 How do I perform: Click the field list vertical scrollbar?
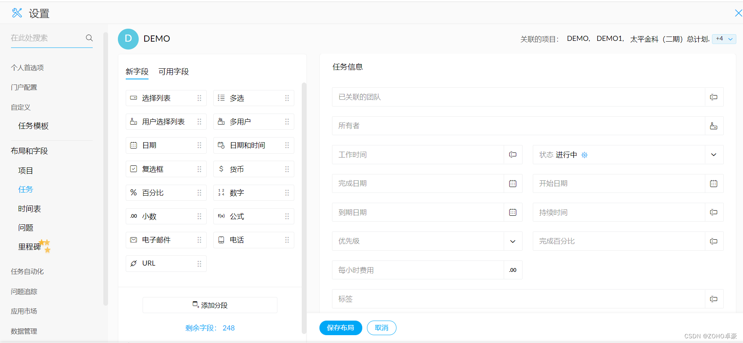pyautogui.click(x=304, y=208)
